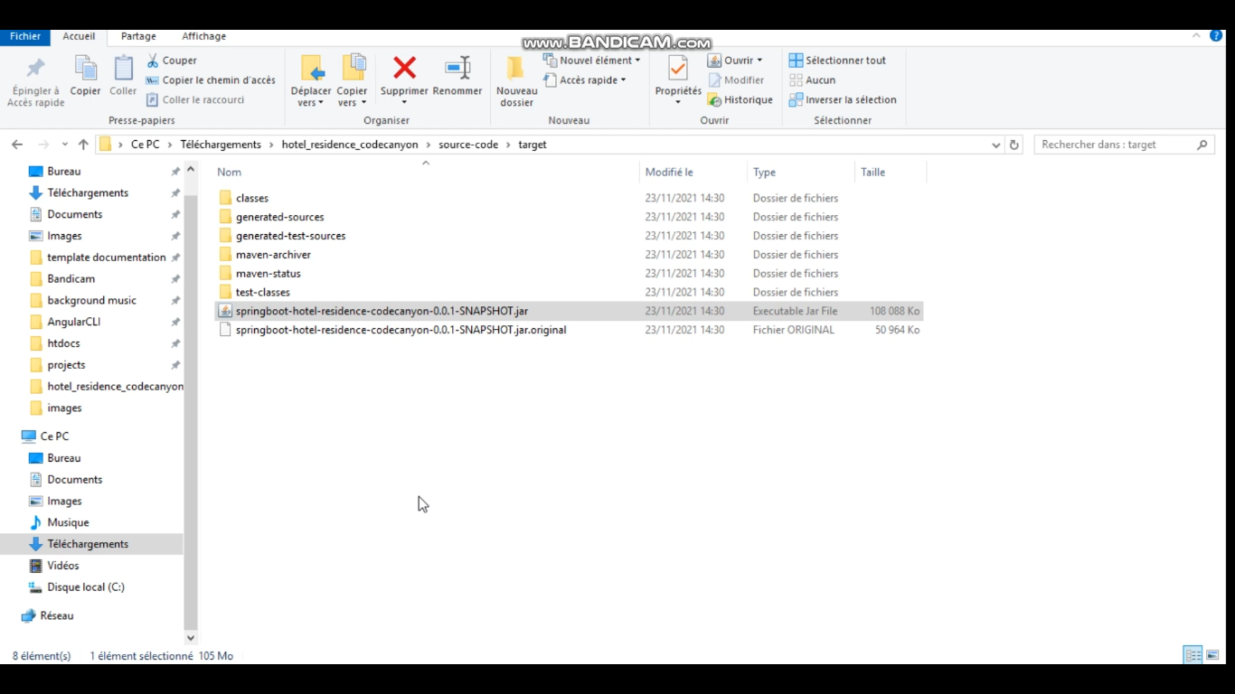The image size is (1235, 694).
Task: Expand the Déplacer vers dropdown
Action: [x=311, y=103]
